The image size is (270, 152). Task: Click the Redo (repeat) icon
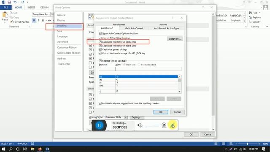coord(23,2)
